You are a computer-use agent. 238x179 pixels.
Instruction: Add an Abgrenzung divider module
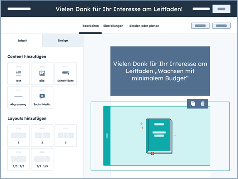coord(18,97)
